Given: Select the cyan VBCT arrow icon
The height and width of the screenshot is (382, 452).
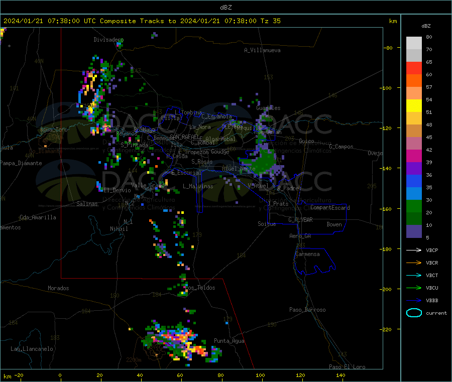Looking at the screenshot, I should (414, 275).
